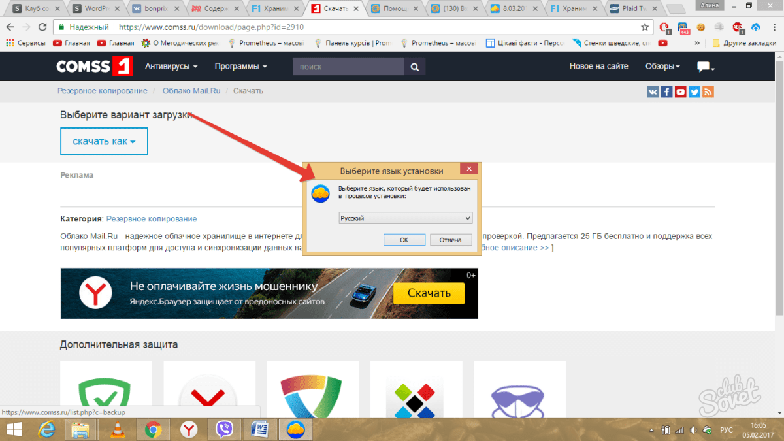Image resolution: width=784 pixels, height=441 pixels.
Task: Show more bookmarks with the chevron
Action: [697, 43]
